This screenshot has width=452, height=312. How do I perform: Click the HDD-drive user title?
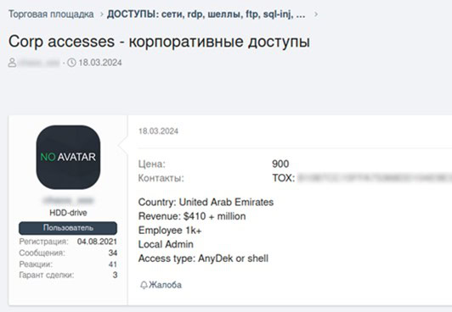coord(68,213)
